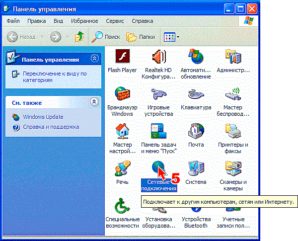
Task: Open the Windows Update link
Action: (x=43, y=117)
